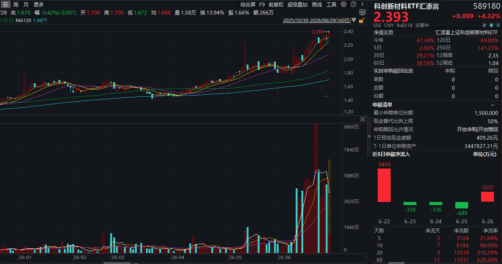Expand the toolbar overflow arrow
This screenshot has width=502, height=264.
pos(362,5)
